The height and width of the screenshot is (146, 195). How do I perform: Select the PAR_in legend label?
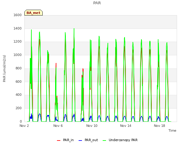click(68, 140)
